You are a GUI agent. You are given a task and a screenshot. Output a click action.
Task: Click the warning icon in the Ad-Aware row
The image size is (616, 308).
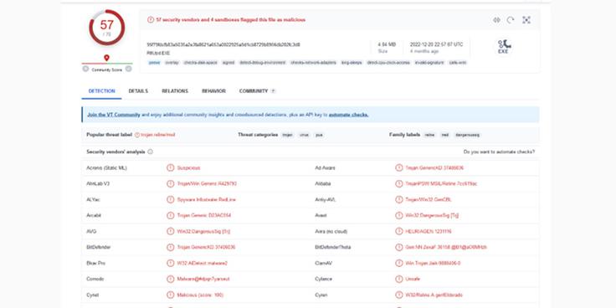tap(398, 167)
